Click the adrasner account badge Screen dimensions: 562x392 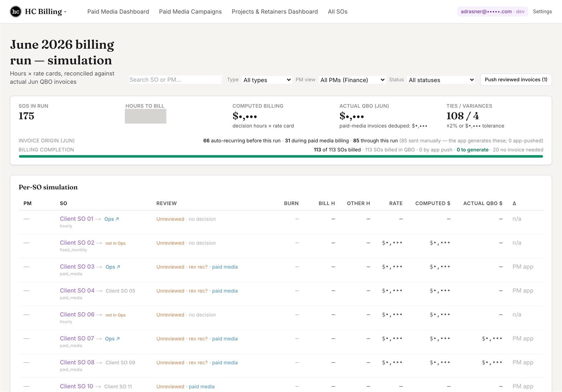pos(492,12)
